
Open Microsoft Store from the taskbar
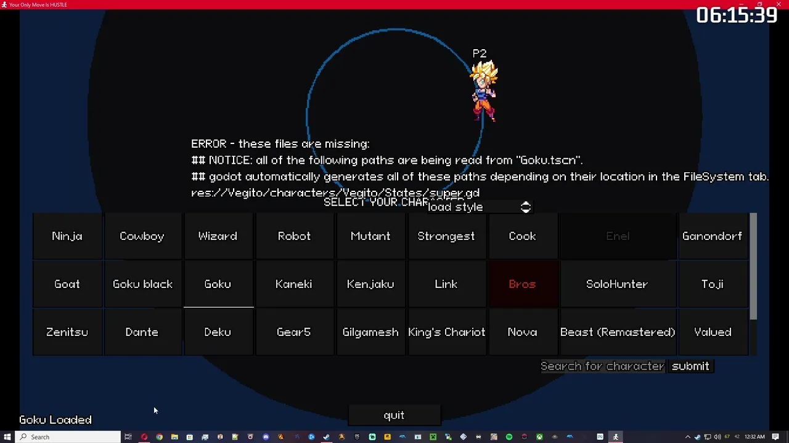190,437
